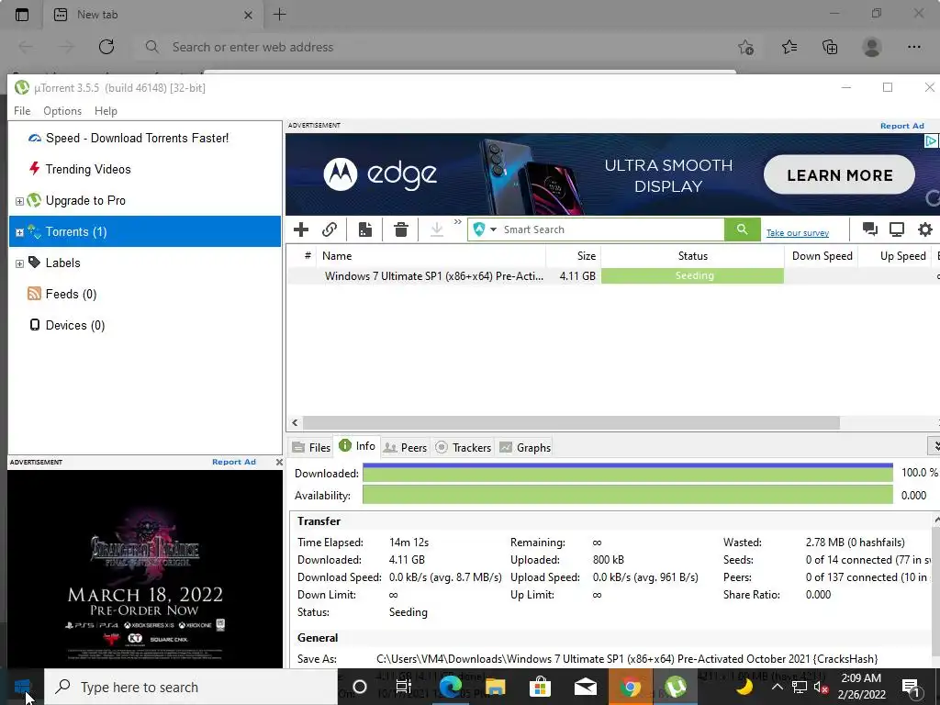Click the Windows Start button
Screen dimensions: 940x705
point(22,687)
